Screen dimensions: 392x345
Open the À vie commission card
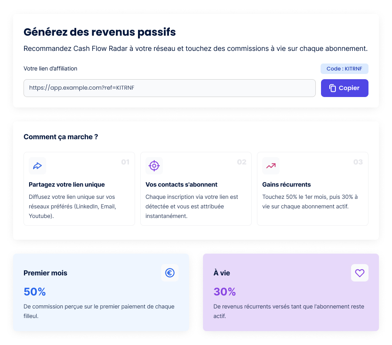point(291,292)
